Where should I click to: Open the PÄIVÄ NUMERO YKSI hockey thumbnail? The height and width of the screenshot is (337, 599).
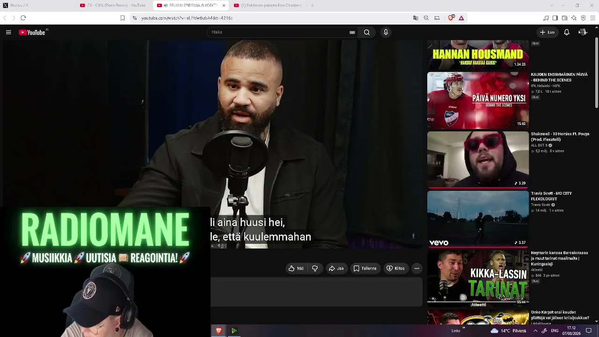point(478,100)
